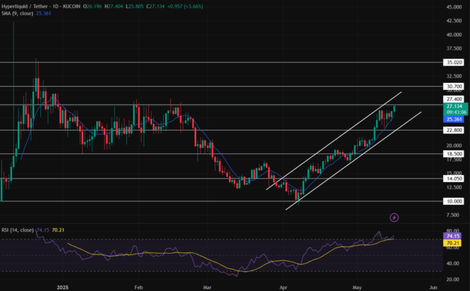The height and width of the screenshot is (291, 470).
Task: Click the 14.050 horizontal line price label
Action: (x=454, y=179)
